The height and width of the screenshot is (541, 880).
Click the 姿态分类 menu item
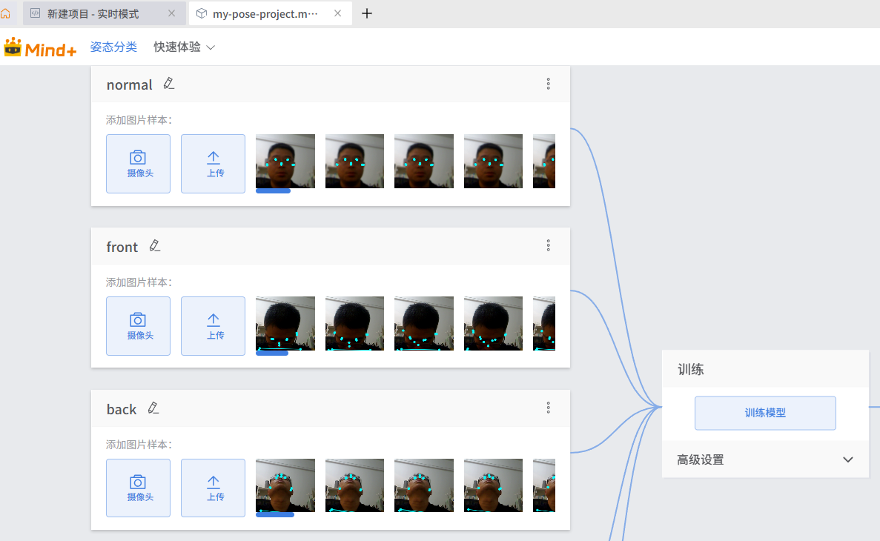point(113,47)
